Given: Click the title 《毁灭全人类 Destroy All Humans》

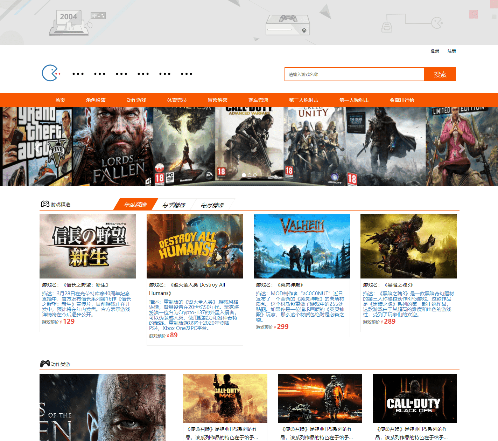Looking at the screenshot, I should 187,289.
